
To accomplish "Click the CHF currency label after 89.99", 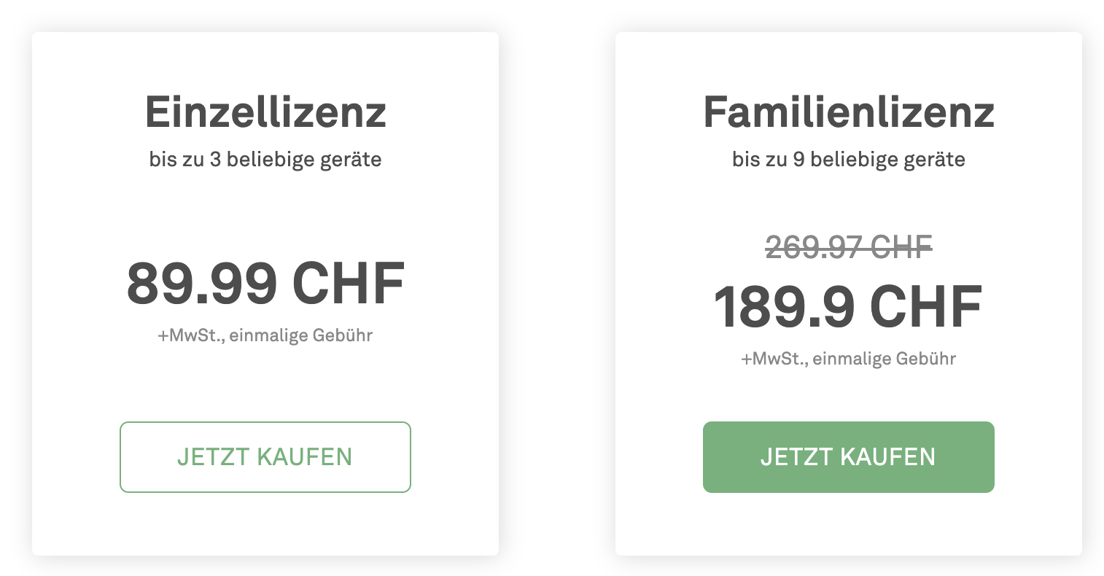I will pos(348,284).
